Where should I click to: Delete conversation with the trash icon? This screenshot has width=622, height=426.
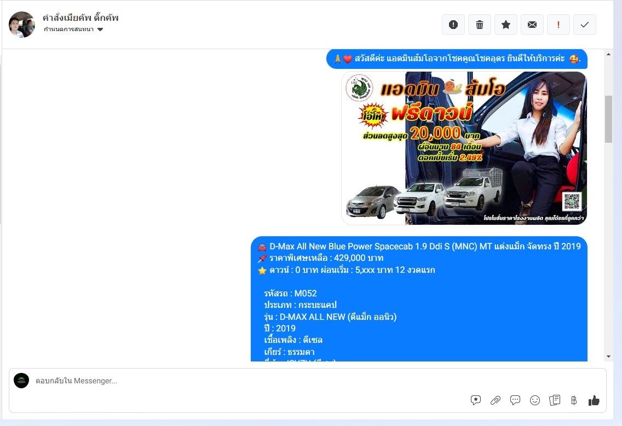coord(479,25)
